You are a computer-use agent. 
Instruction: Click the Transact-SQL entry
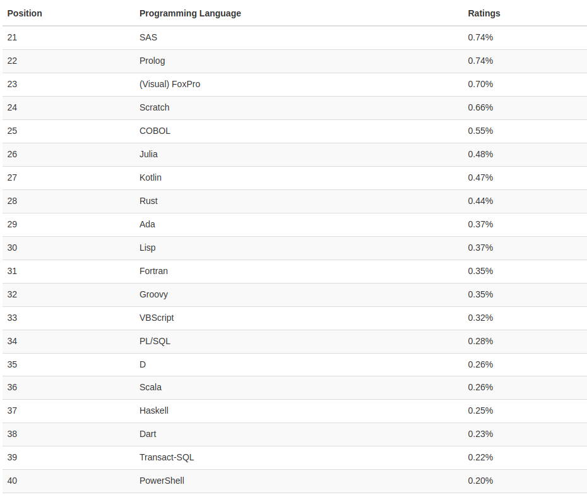point(167,457)
